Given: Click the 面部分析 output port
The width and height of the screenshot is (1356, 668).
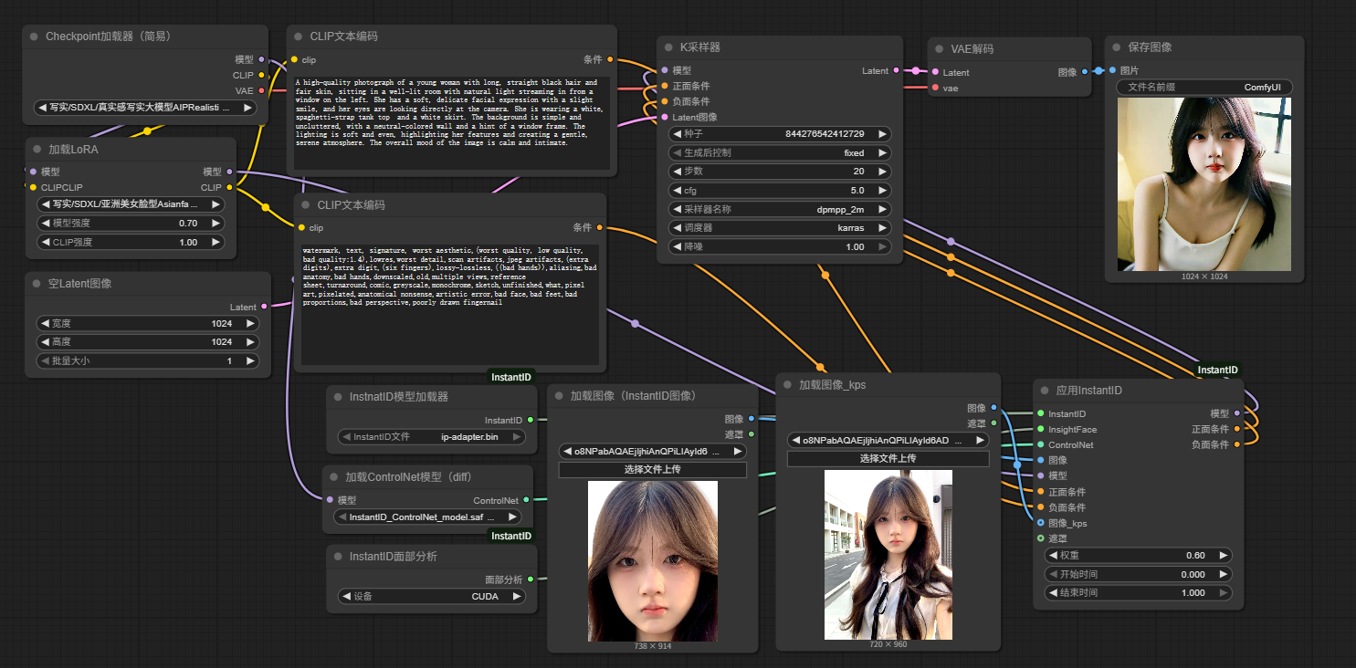Looking at the screenshot, I should (531, 579).
